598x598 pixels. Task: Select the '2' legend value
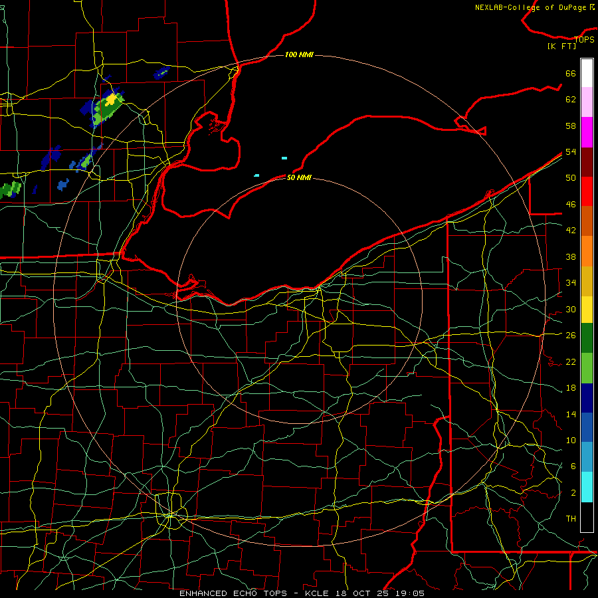(x=573, y=492)
